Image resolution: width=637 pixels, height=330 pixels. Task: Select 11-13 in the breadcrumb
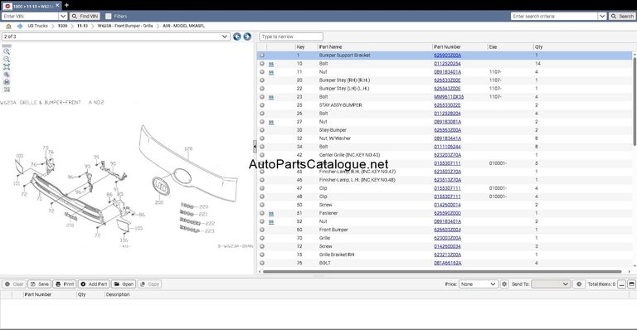click(x=82, y=26)
